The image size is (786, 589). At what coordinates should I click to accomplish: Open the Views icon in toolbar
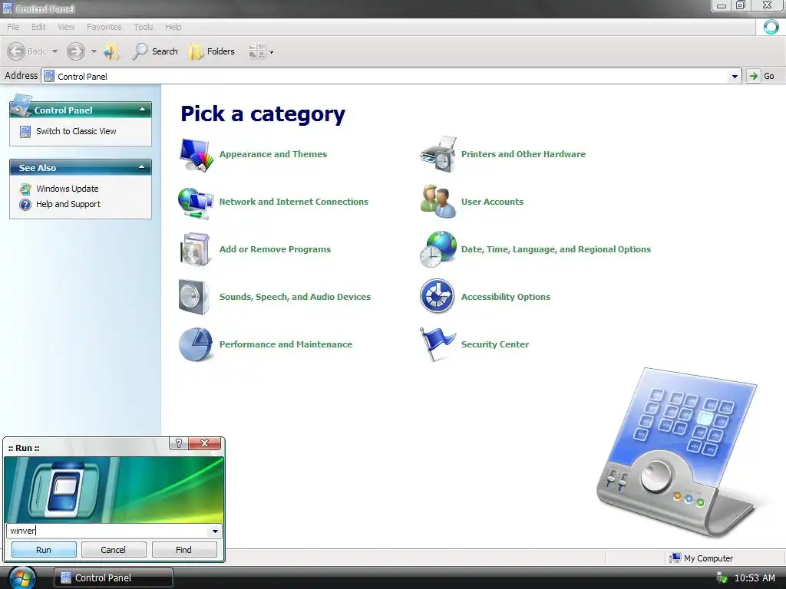(257, 51)
